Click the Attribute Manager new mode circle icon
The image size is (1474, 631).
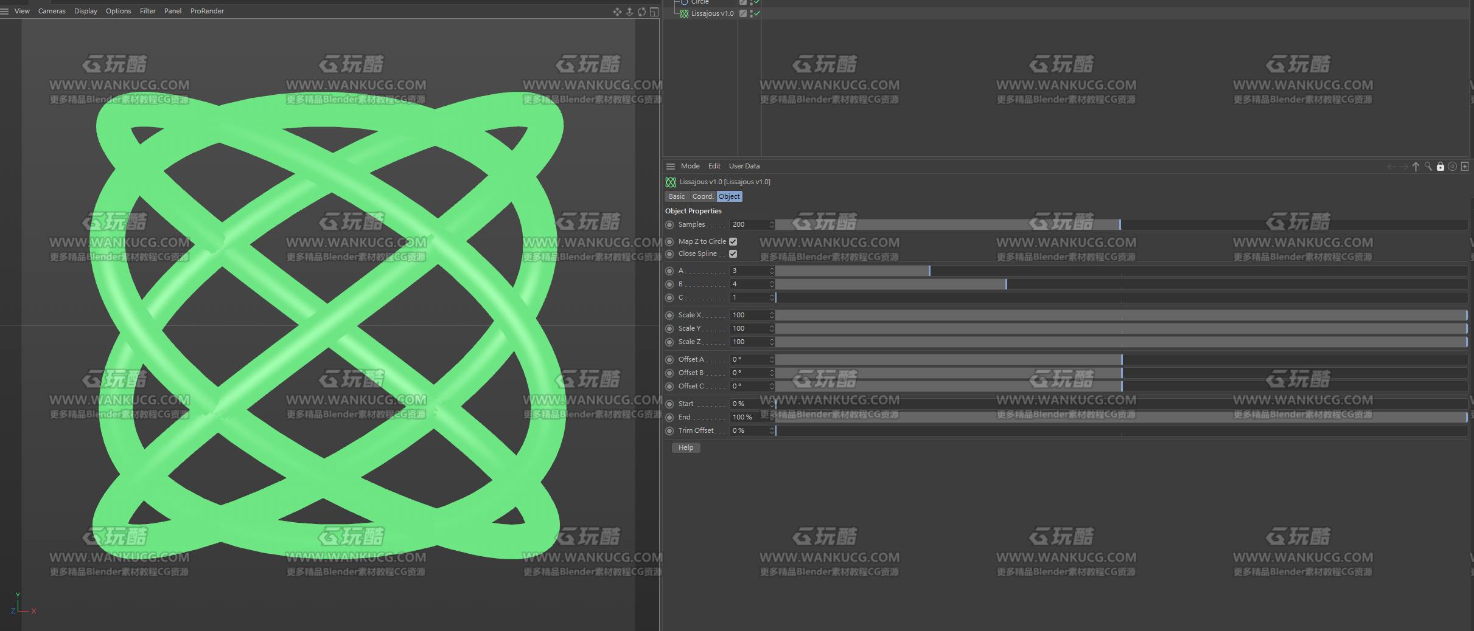click(x=1452, y=166)
